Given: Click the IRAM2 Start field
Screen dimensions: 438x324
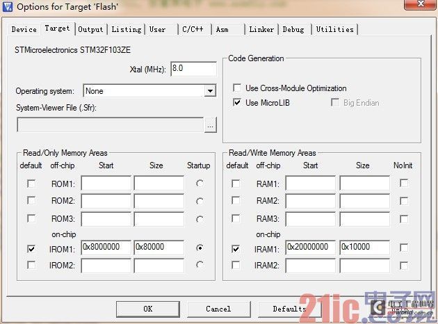Looking at the screenshot, I should click(310, 266).
